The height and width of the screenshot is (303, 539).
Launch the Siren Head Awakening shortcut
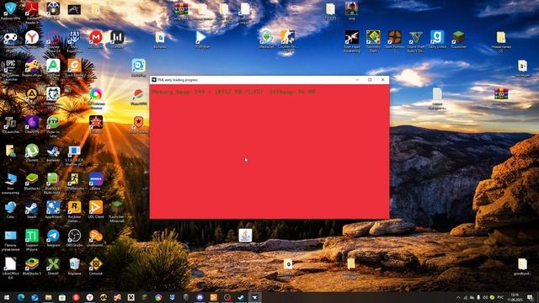click(x=352, y=41)
